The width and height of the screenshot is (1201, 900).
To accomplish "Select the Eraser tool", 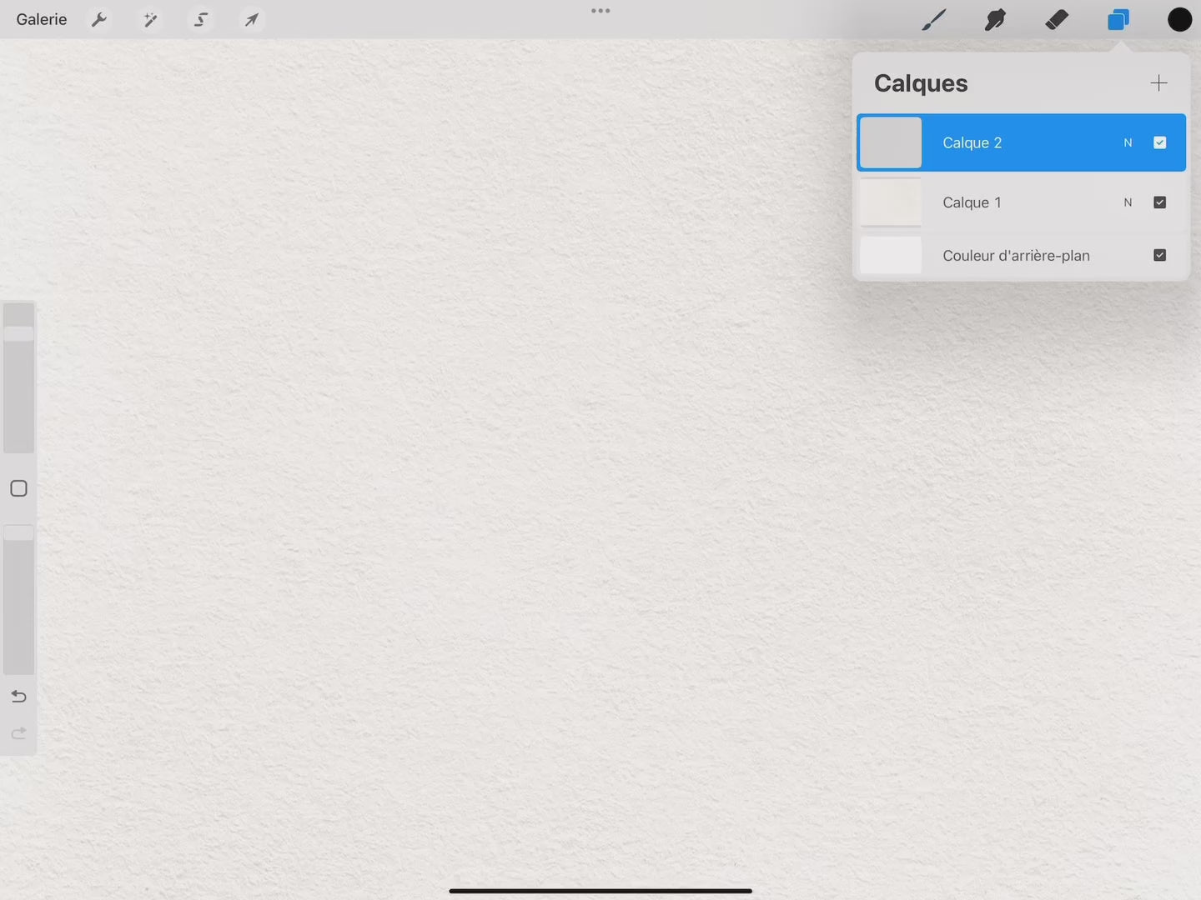I will coord(1057,19).
